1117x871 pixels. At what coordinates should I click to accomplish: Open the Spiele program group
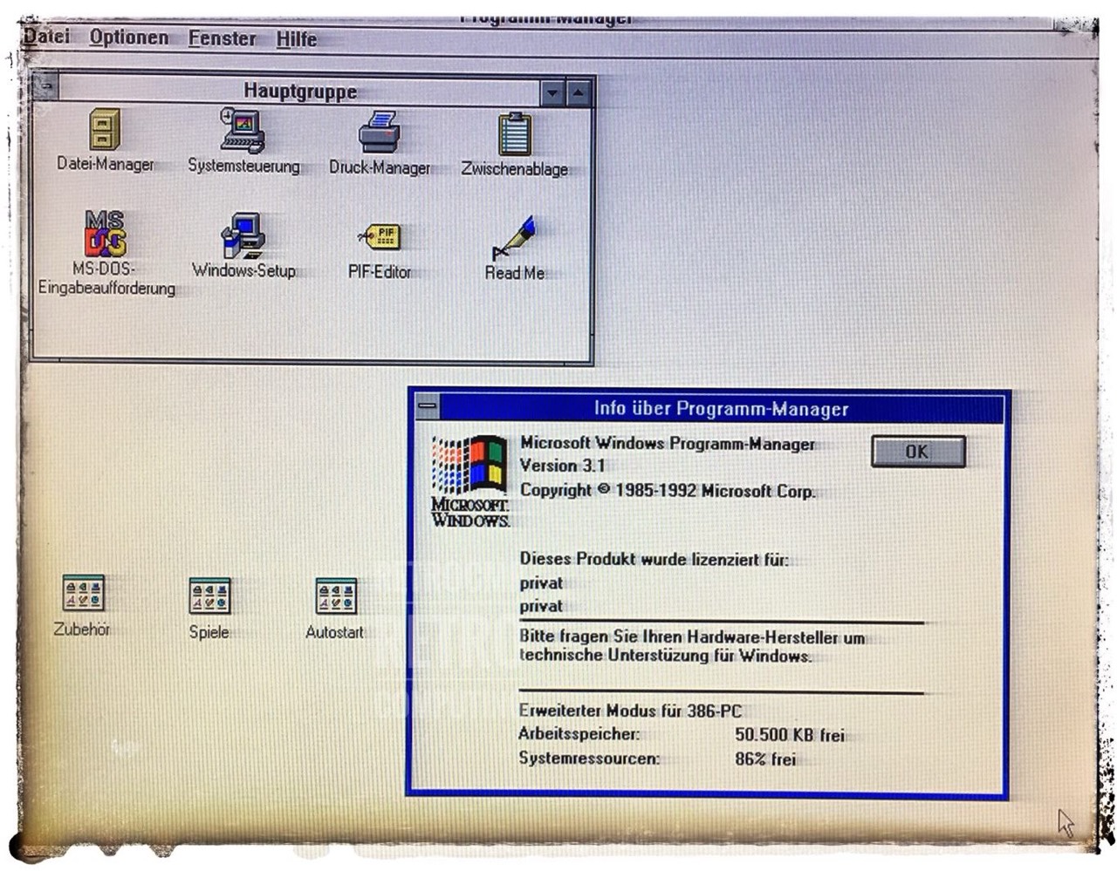point(209,595)
